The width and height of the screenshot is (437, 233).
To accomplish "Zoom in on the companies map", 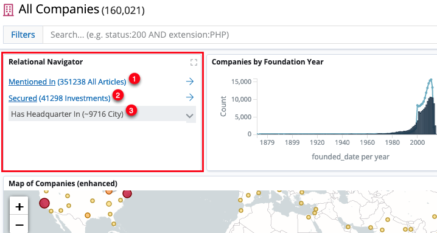I will (19, 207).
